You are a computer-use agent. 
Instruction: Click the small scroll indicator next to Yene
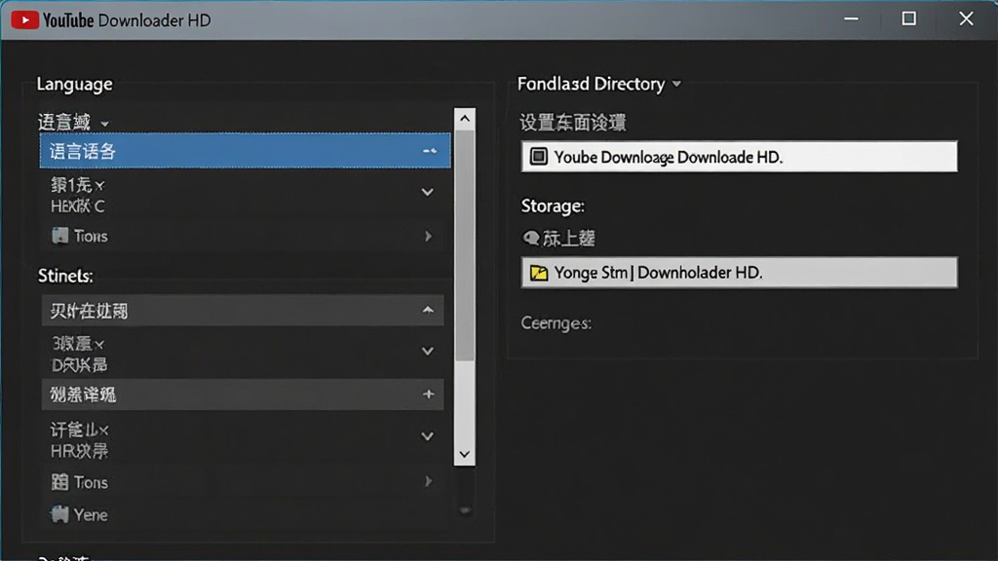[x=465, y=510]
